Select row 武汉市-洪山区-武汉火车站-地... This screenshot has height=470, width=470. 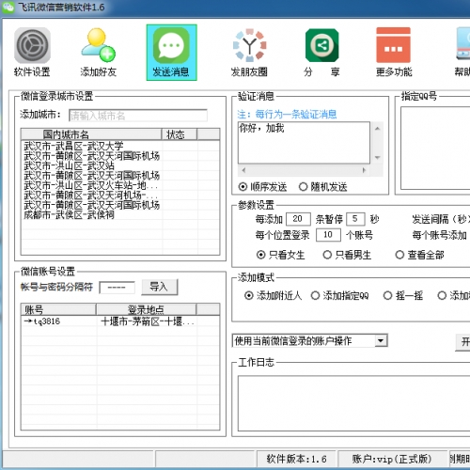pos(120,185)
